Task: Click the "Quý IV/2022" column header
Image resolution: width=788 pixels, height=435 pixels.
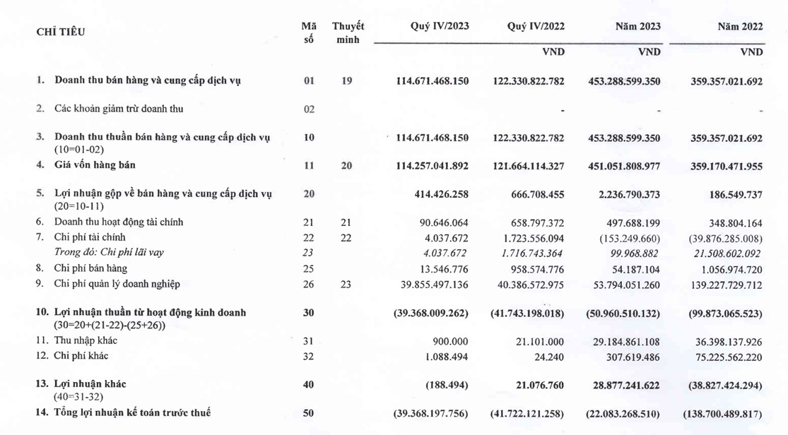Action: click(536, 26)
